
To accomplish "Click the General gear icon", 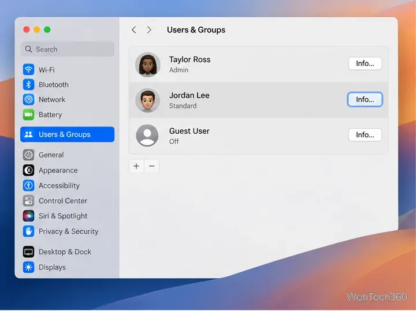I will (x=28, y=155).
